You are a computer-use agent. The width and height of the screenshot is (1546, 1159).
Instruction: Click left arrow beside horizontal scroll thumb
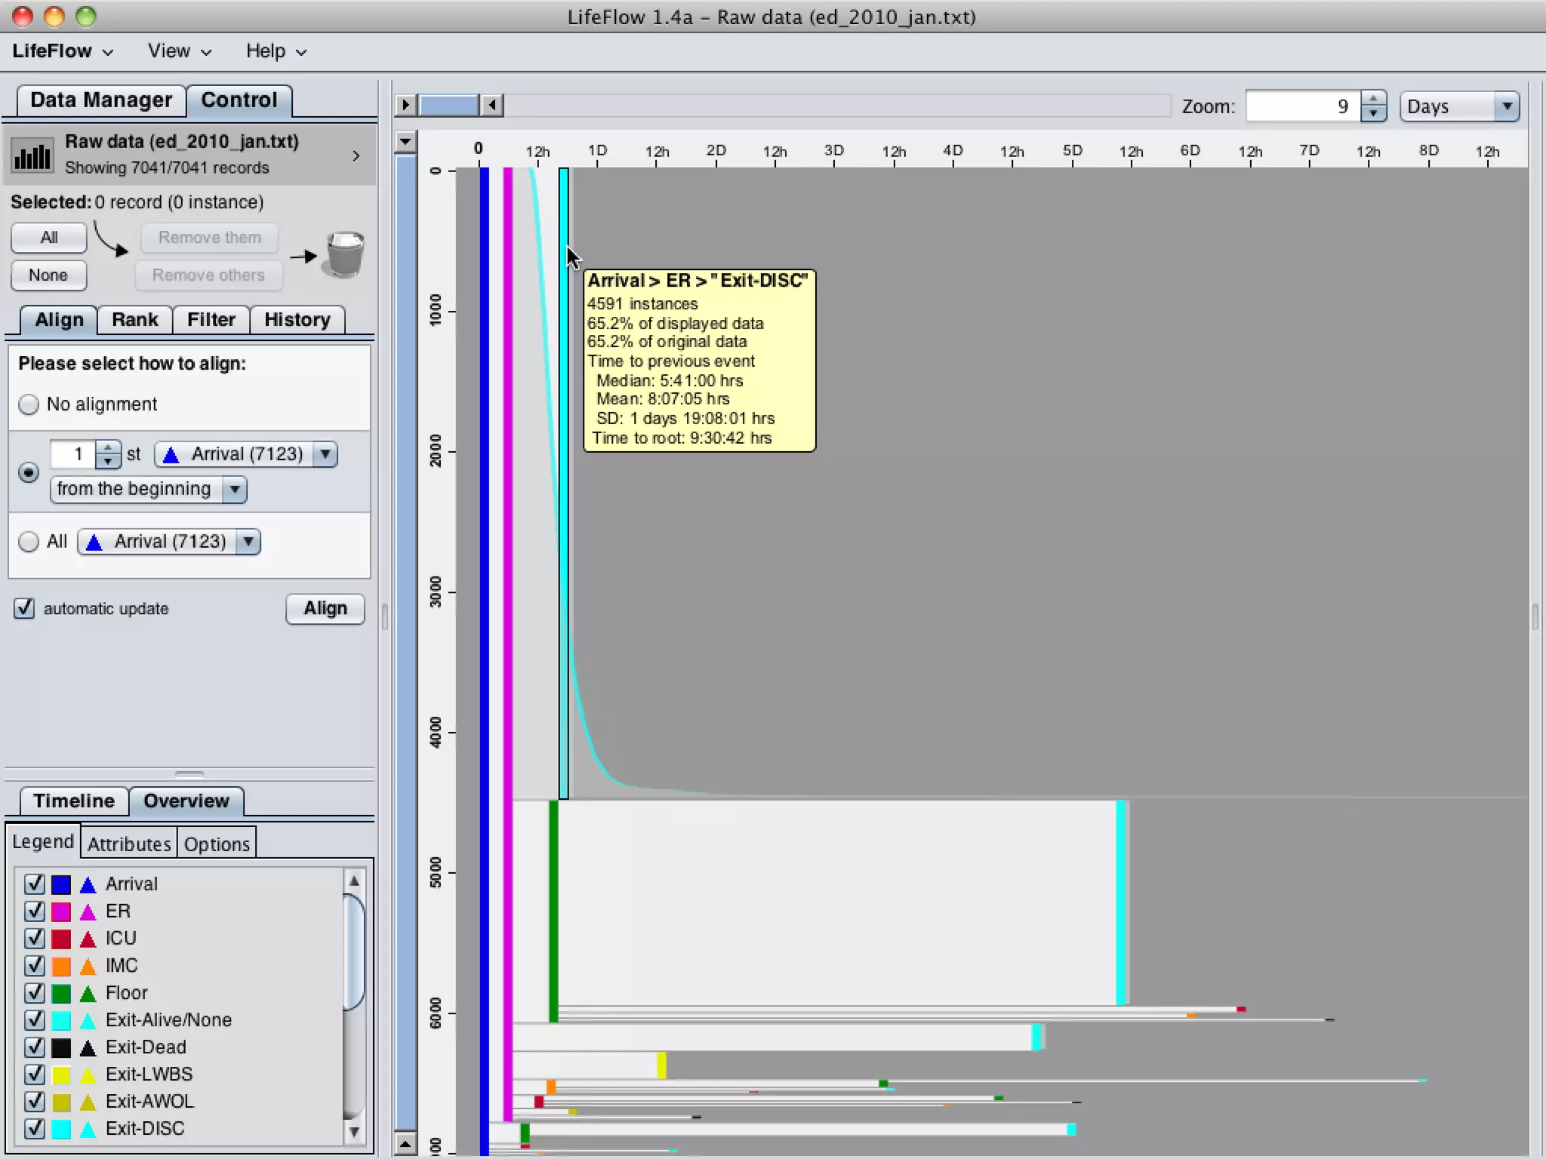pos(492,105)
